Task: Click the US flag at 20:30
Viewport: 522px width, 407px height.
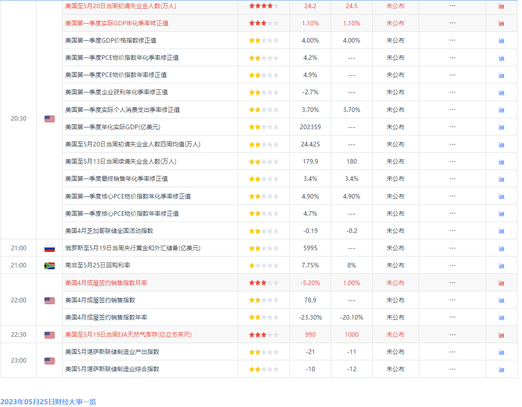Action: pos(49,119)
